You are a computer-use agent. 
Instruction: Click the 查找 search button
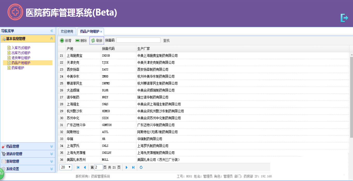coord(166,41)
